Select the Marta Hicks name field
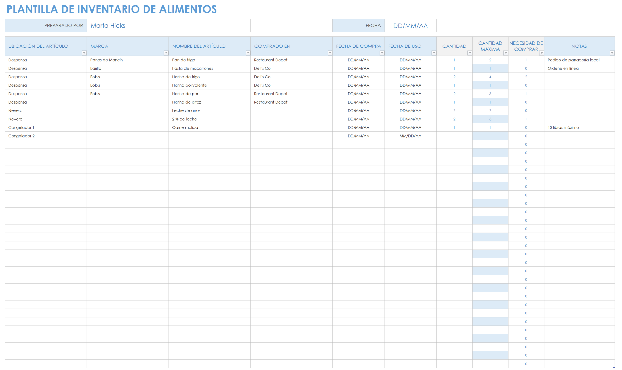Image resolution: width=622 pixels, height=370 pixels. (x=169, y=26)
